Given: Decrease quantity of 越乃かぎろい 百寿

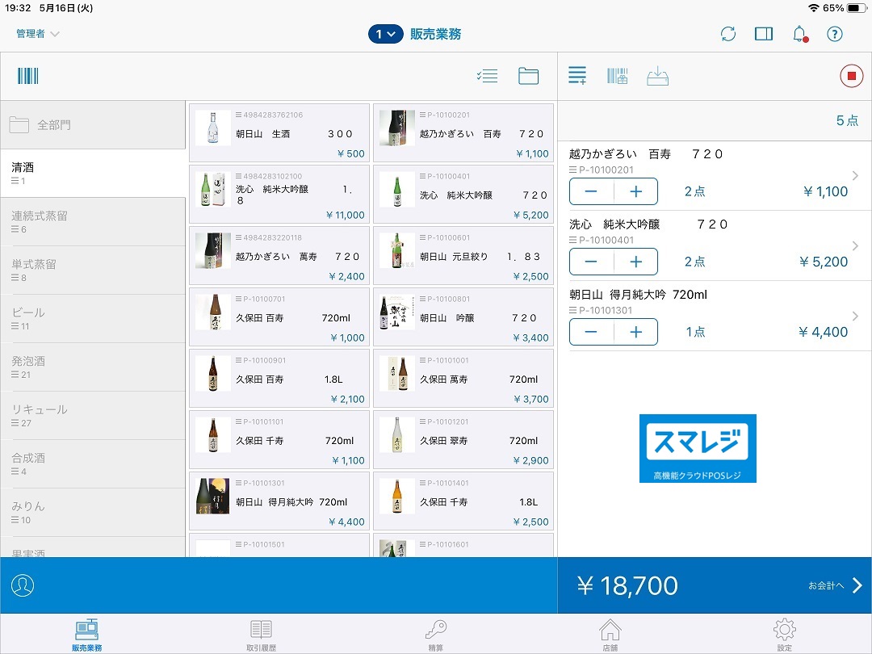Looking at the screenshot, I should tap(591, 191).
